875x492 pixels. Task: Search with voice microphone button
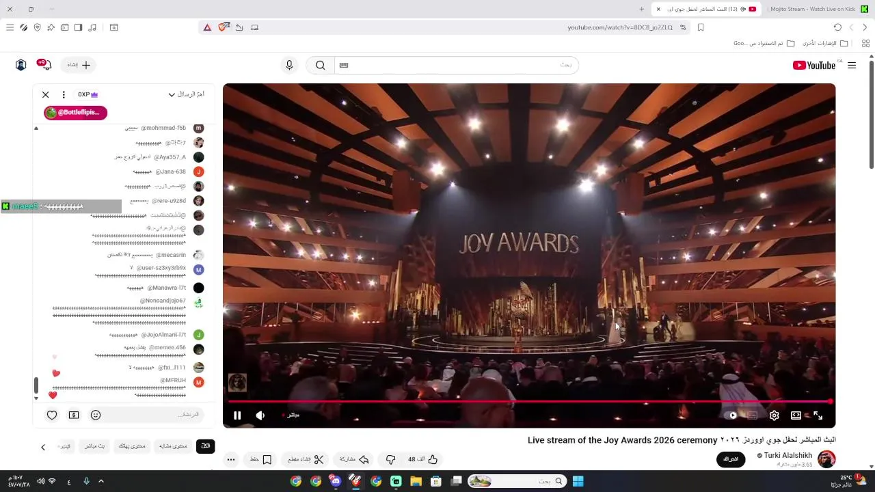pyautogui.click(x=289, y=65)
